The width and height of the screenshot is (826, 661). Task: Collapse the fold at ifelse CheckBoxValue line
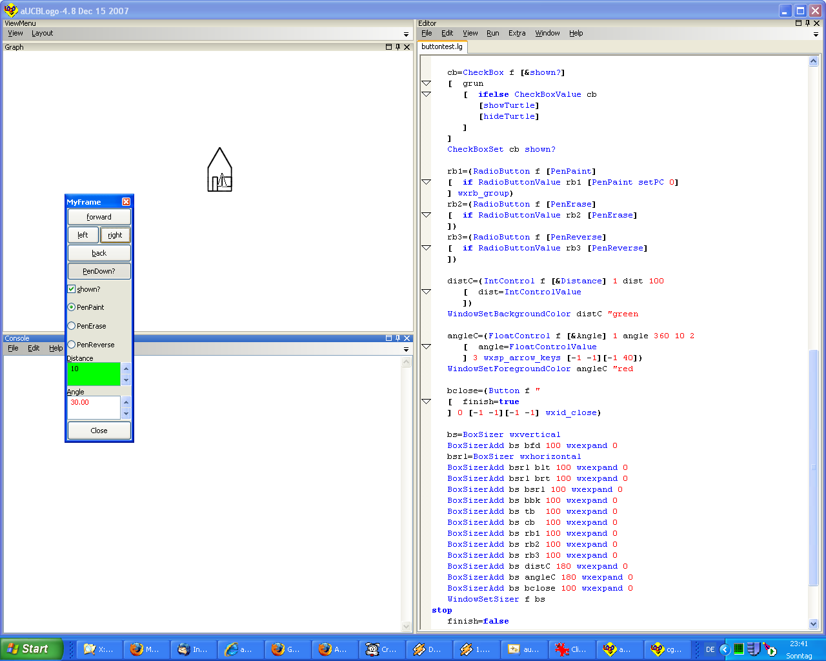click(x=426, y=94)
